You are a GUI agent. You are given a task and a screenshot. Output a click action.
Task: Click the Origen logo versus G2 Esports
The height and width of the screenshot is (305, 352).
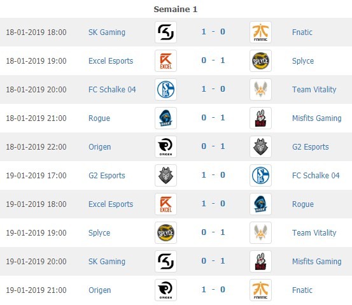[165, 146]
